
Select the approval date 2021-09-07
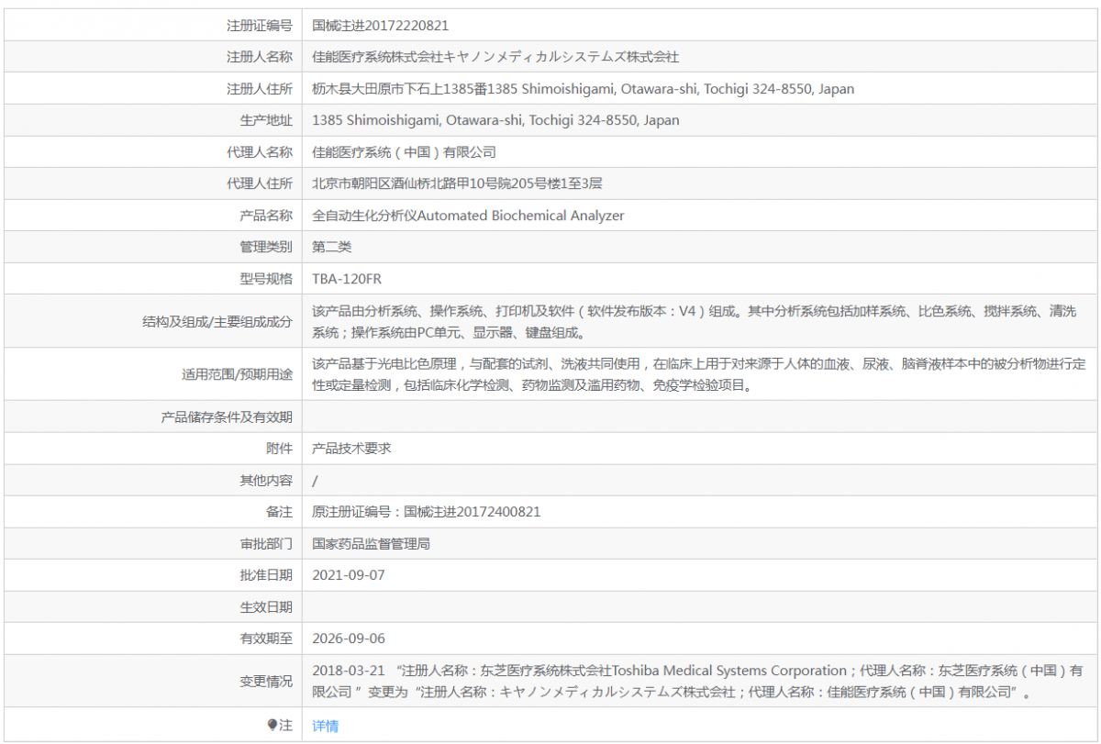tap(349, 575)
